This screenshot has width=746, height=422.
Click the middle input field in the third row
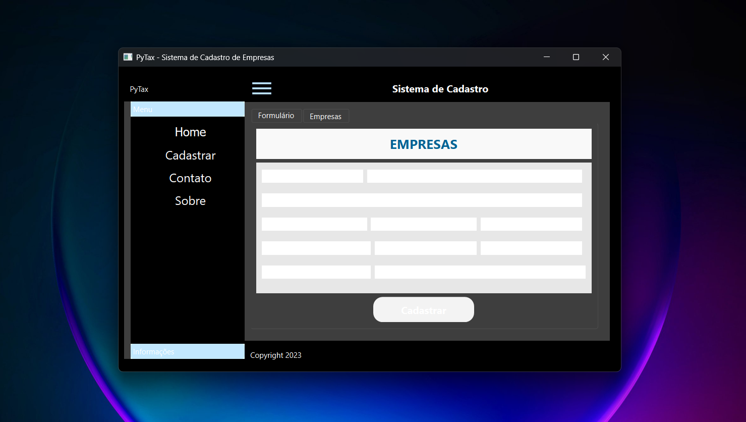423,224
